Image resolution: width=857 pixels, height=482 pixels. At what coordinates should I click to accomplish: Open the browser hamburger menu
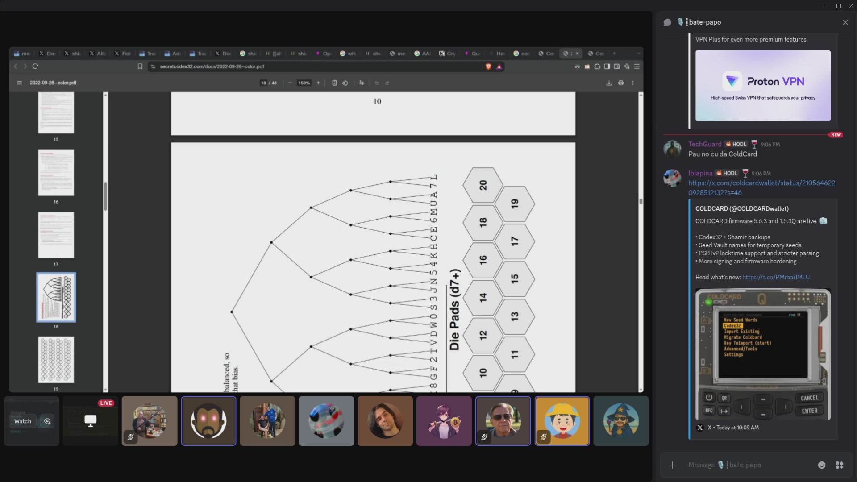pos(637,66)
